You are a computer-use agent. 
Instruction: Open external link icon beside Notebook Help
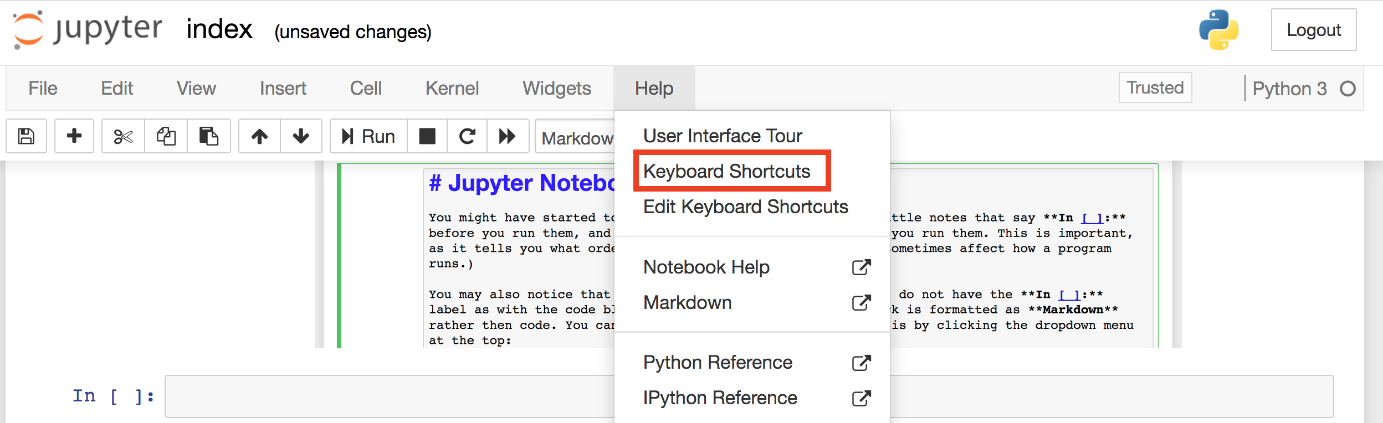(x=862, y=267)
